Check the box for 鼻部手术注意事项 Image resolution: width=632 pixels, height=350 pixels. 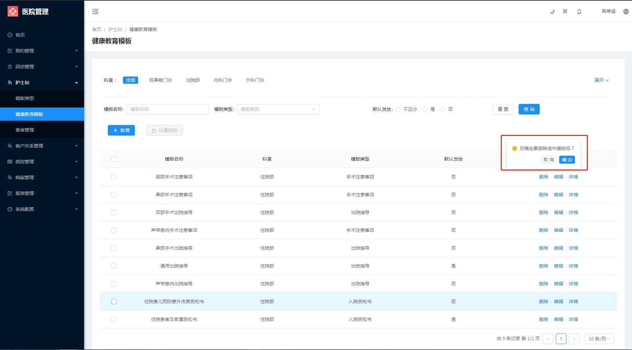(x=114, y=195)
